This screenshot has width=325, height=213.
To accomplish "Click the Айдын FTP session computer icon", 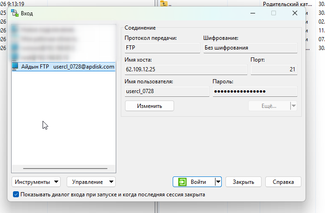I will tap(15, 67).
